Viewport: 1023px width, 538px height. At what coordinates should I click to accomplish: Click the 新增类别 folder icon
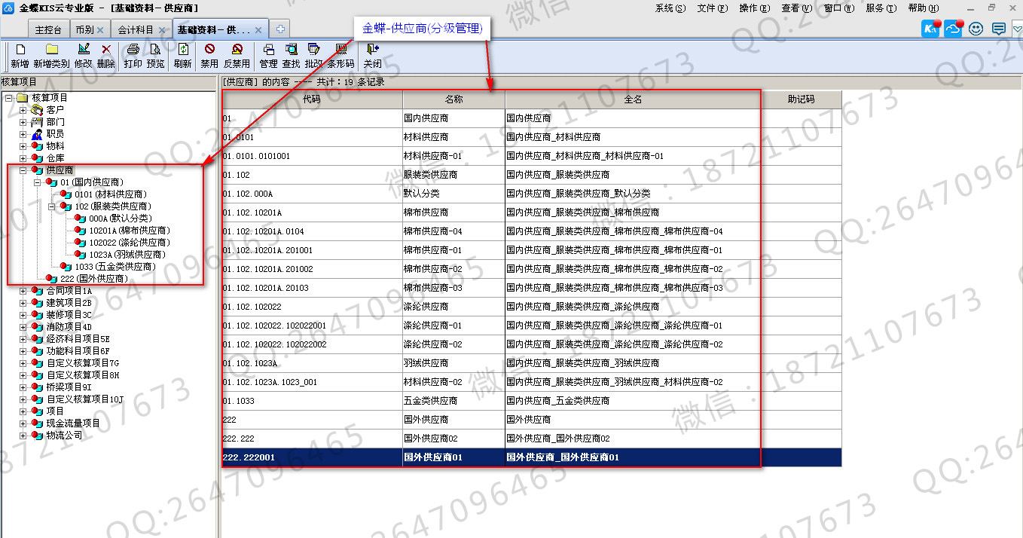click(51, 50)
